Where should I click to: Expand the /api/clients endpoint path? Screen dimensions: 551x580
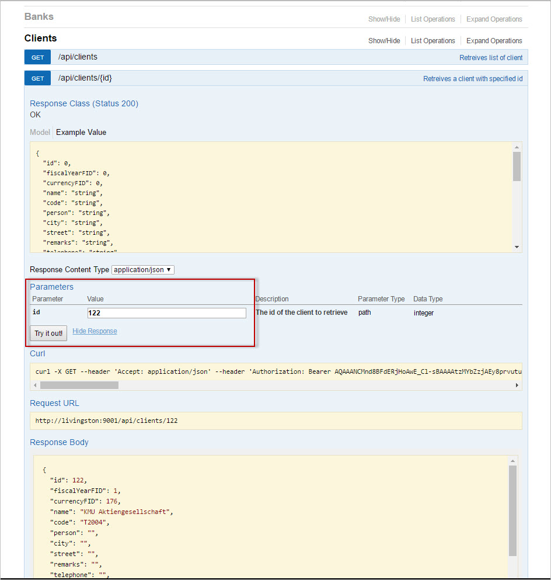pyautogui.click(x=78, y=57)
